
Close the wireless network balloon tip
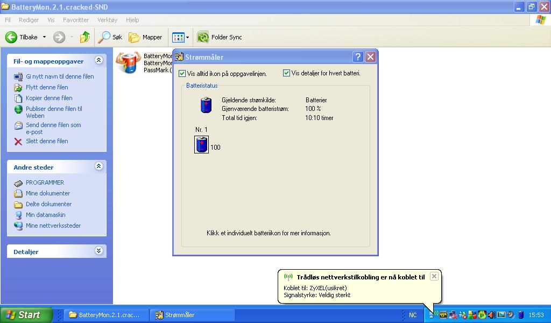434,276
